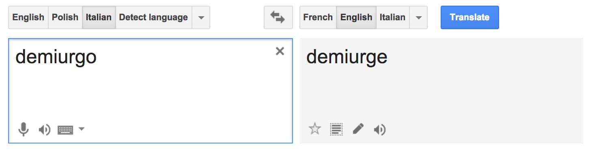Choose French as target language
590x150 pixels.
(318, 17)
